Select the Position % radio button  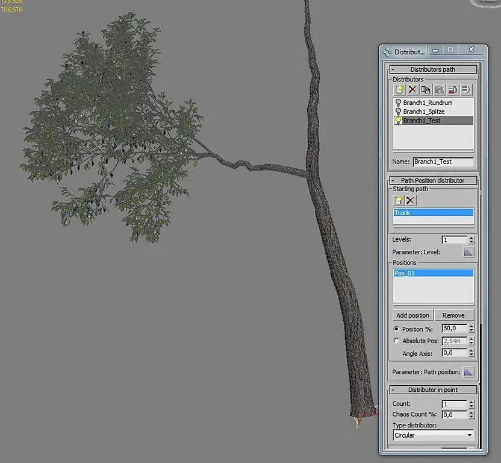click(x=396, y=329)
